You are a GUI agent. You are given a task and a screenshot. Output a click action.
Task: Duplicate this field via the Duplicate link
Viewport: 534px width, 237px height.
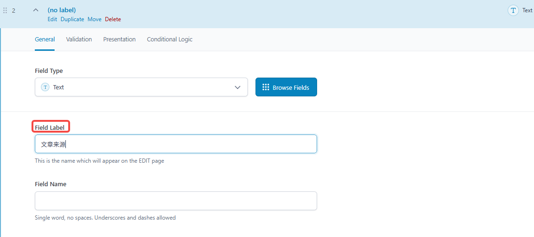72,19
